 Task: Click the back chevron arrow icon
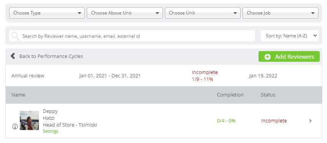coord(13,56)
